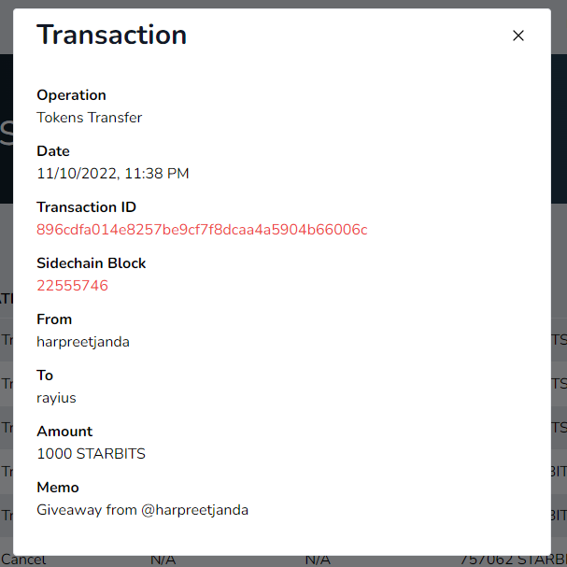Viewport: 567px width, 567px height.
Task: Click the Amount field label
Action: [x=64, y=432]
